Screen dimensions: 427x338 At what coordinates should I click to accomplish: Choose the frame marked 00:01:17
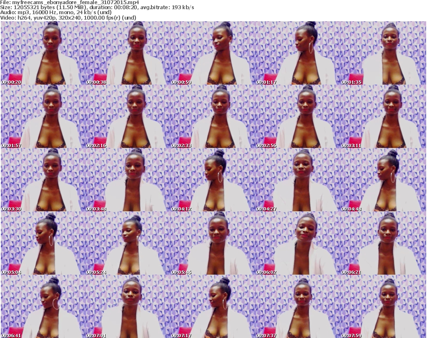(299, 53)
